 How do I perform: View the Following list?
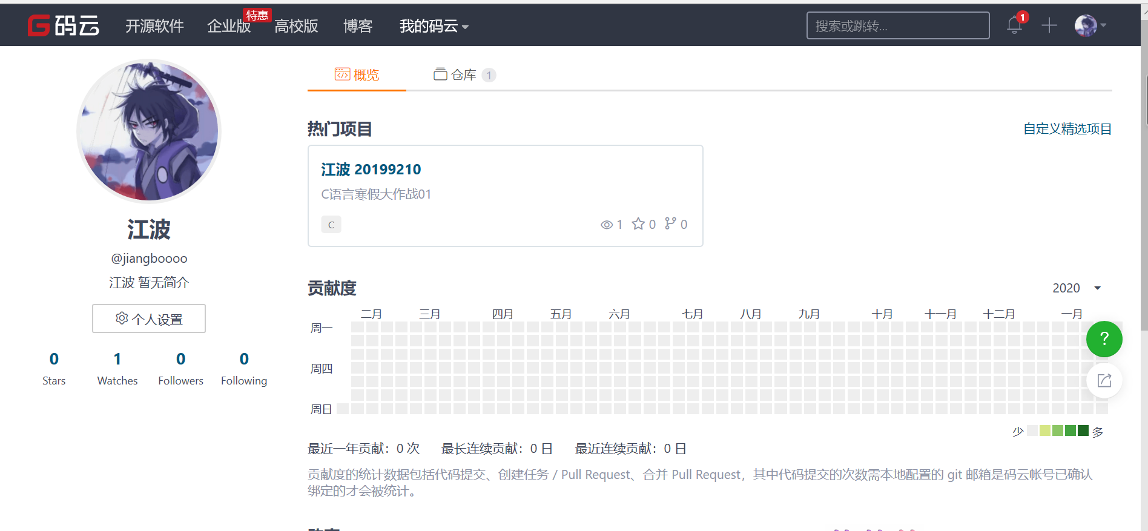pyautogui.click(x=244, y=368)
